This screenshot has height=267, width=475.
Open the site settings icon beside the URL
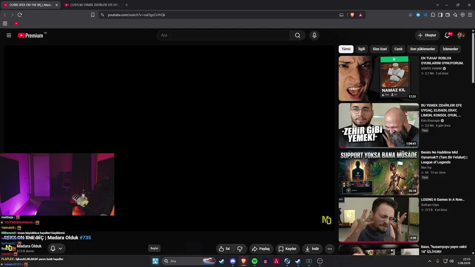102,15
